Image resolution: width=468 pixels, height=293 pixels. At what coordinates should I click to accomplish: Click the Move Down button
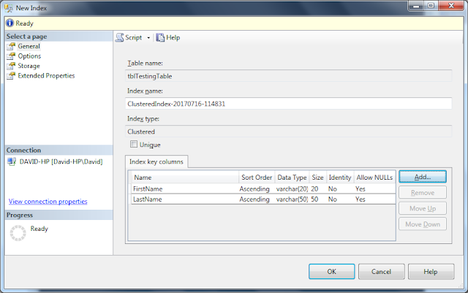423,224
